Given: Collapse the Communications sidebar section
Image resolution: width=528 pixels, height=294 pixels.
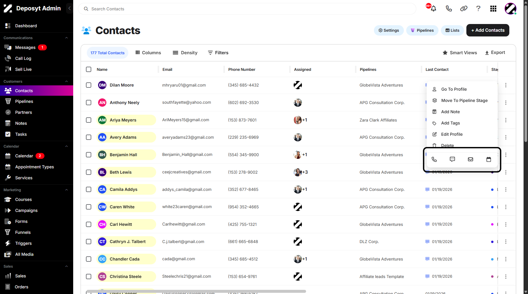Looking at the screenshot, I should tap(67, 38).
